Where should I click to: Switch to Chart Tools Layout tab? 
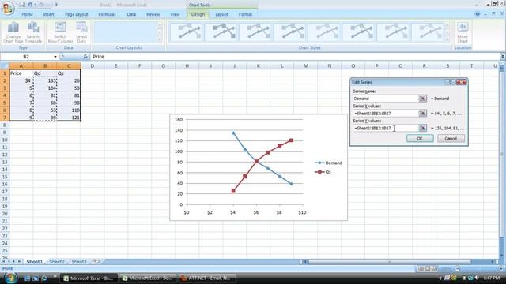[221, 14]
